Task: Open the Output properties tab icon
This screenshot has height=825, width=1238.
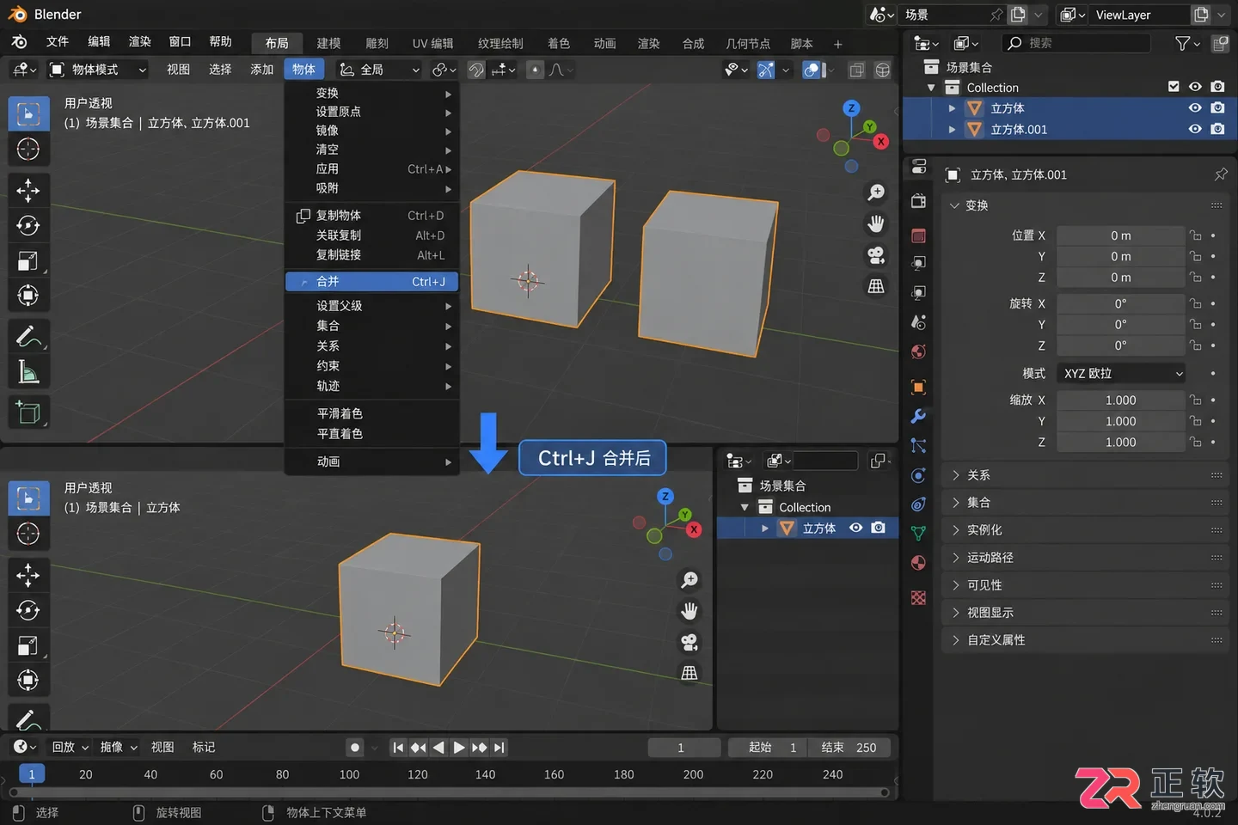Action: click(918, 235)
